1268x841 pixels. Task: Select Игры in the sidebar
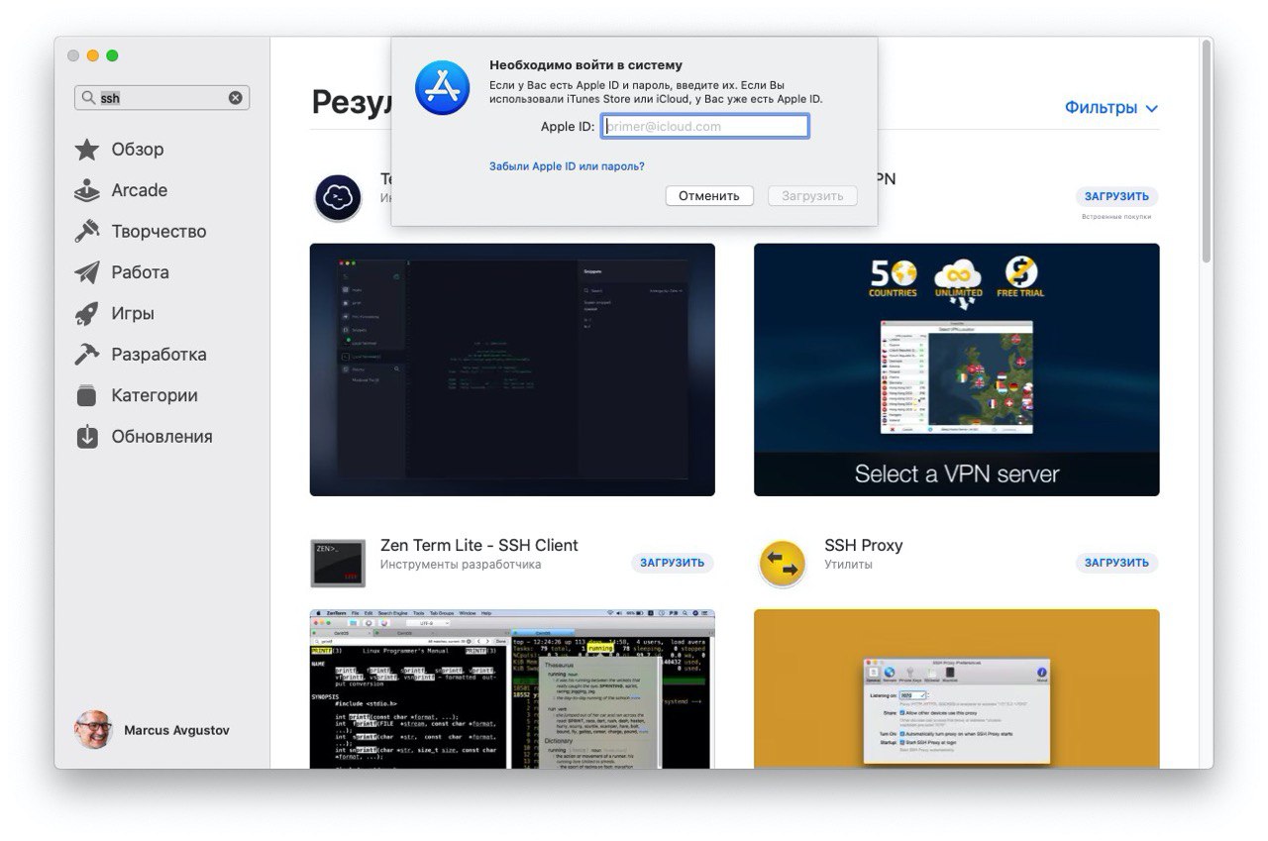[133, 314]
